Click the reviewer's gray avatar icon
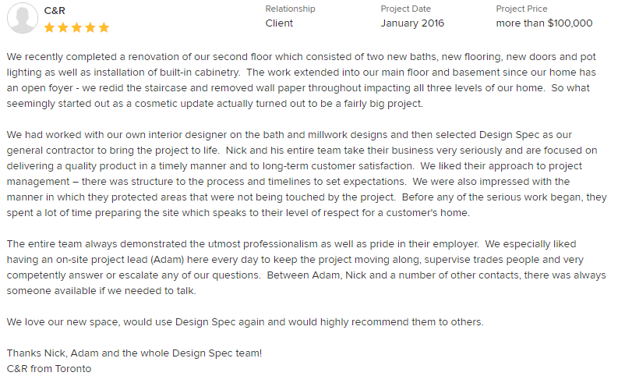The width and height of the screenshot is (625, 376). [22, 19]
